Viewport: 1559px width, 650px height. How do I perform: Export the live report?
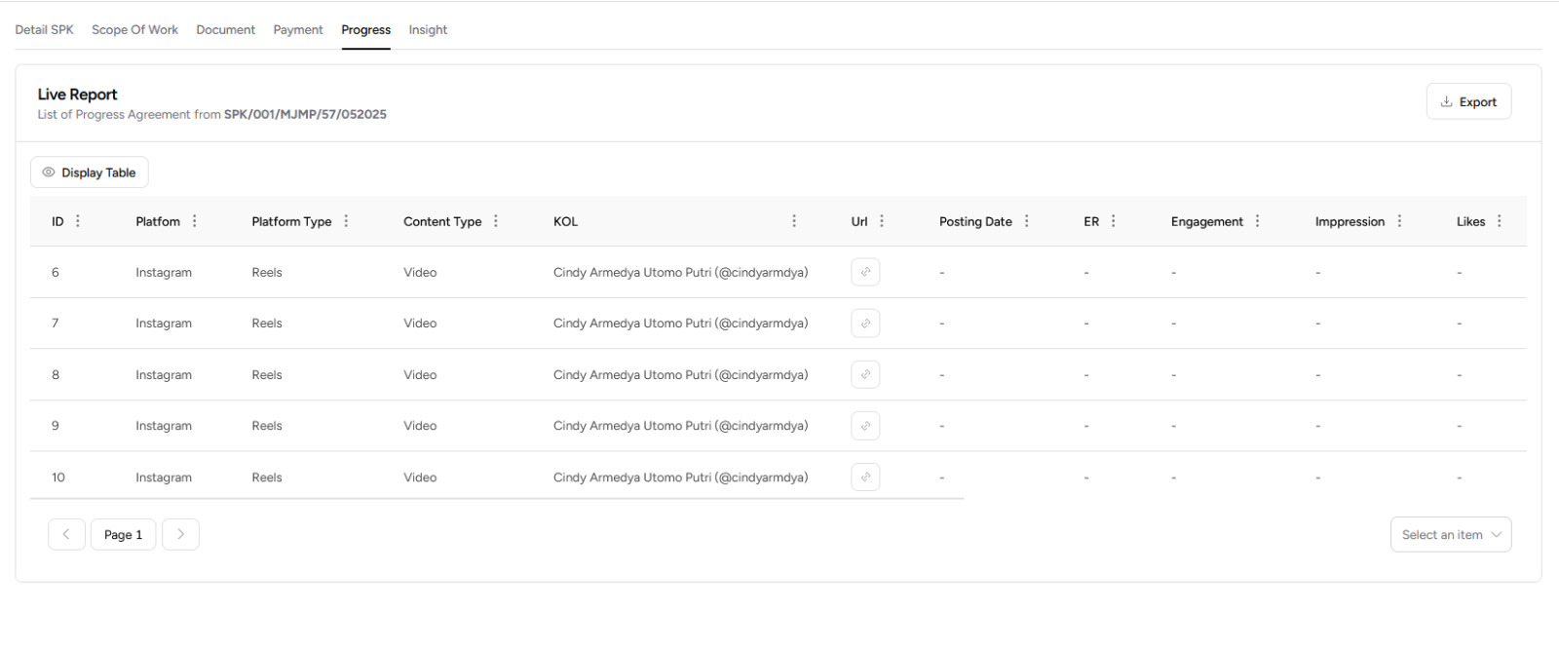1468,101
